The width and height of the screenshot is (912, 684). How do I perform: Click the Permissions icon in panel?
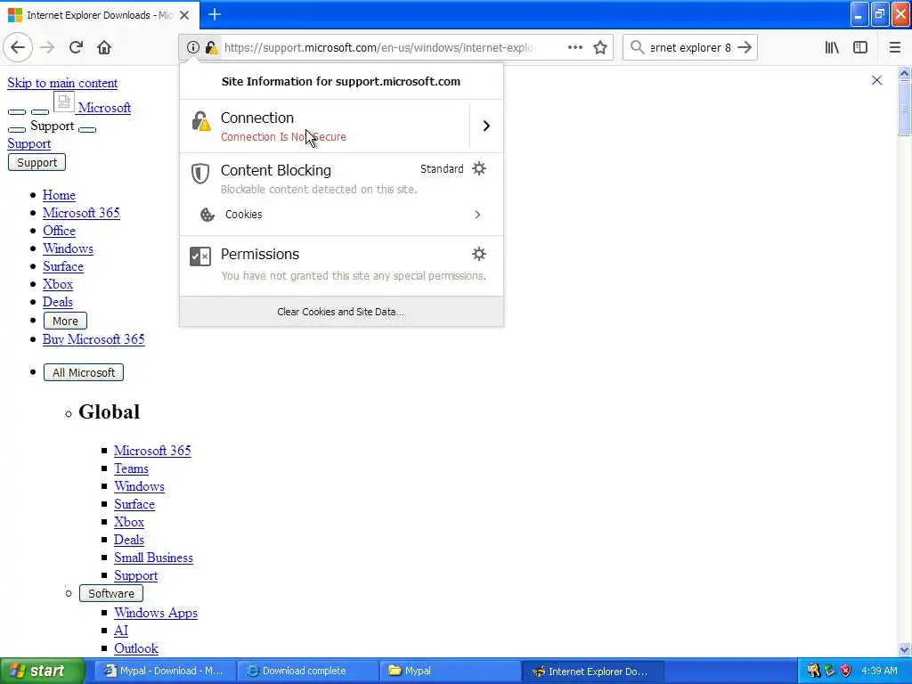pos(200,256)
